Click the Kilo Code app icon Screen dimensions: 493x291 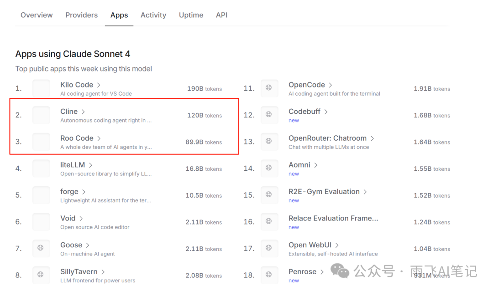(x=41, y=88)
